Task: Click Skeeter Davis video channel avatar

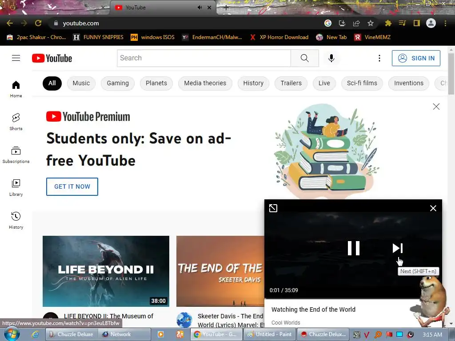Action: click(184, 320)
